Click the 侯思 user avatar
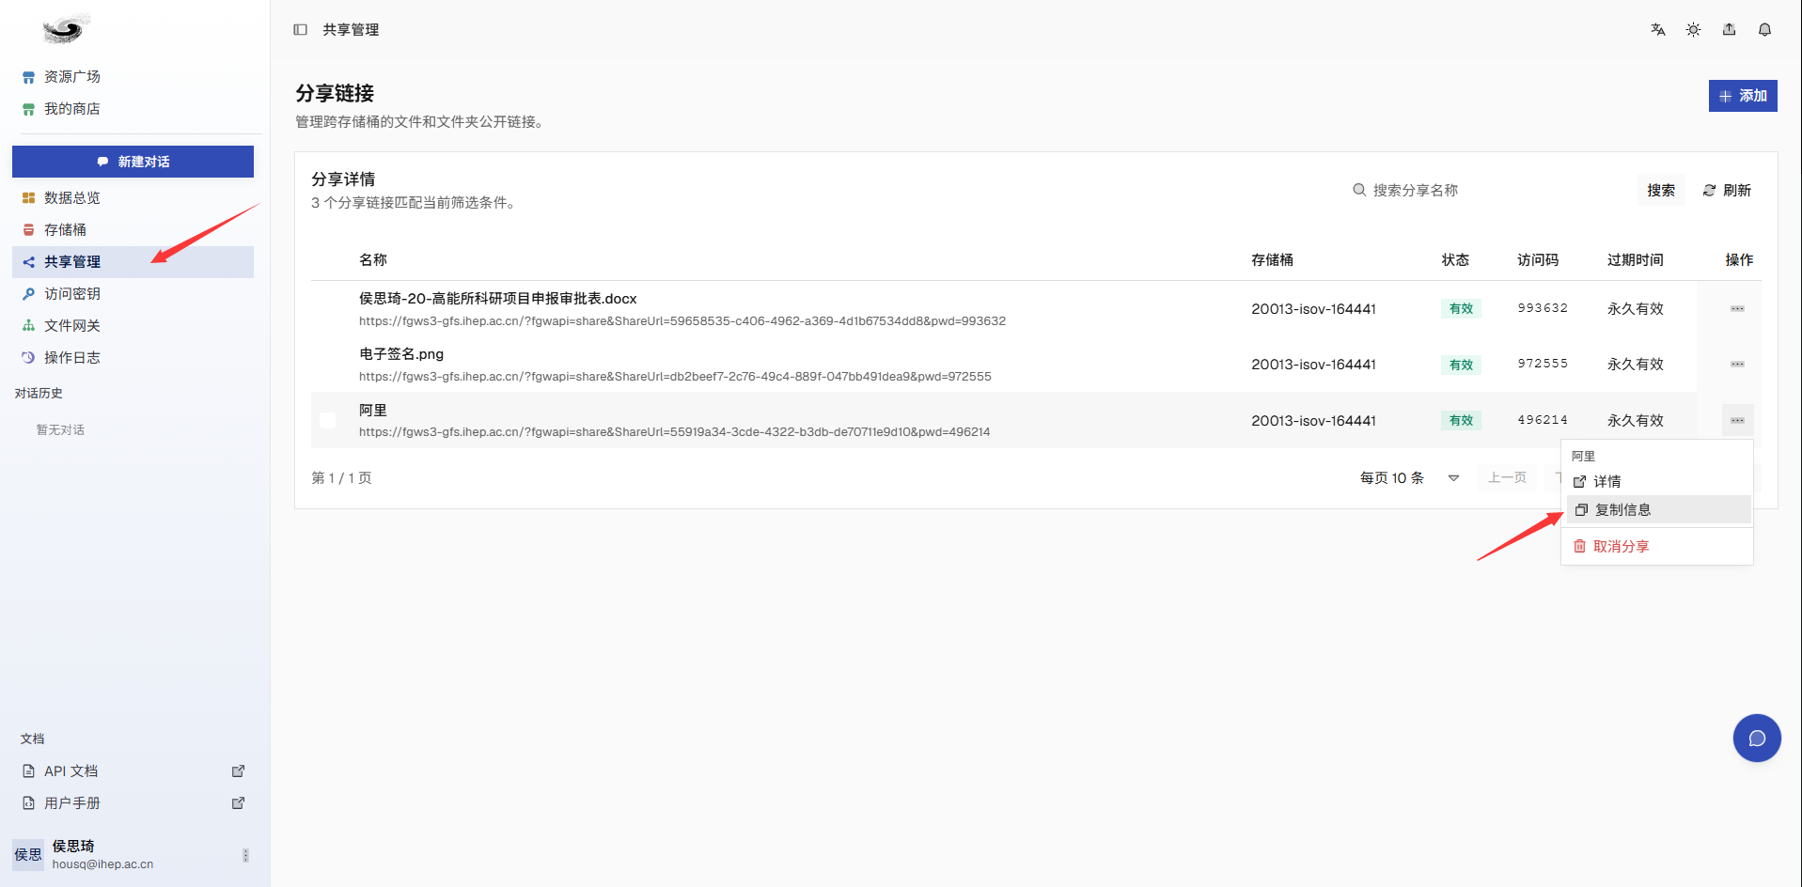The height and width of the screenshot is (887, 1802). [28, 855]
